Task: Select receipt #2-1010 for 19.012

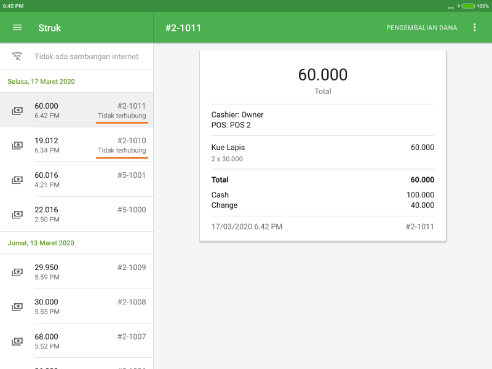Action: click(86, 145)
